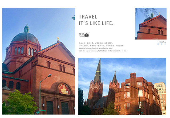The width and height of the screenshot is (170, 118).
Task: Click the "A person's travel" English text line
Action: tap(96, 48)
